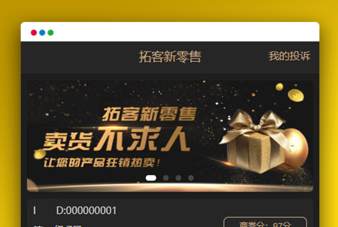Switch to the third banner slide dot
Viewport: 338px width, 227px height.
pos(178,178)
